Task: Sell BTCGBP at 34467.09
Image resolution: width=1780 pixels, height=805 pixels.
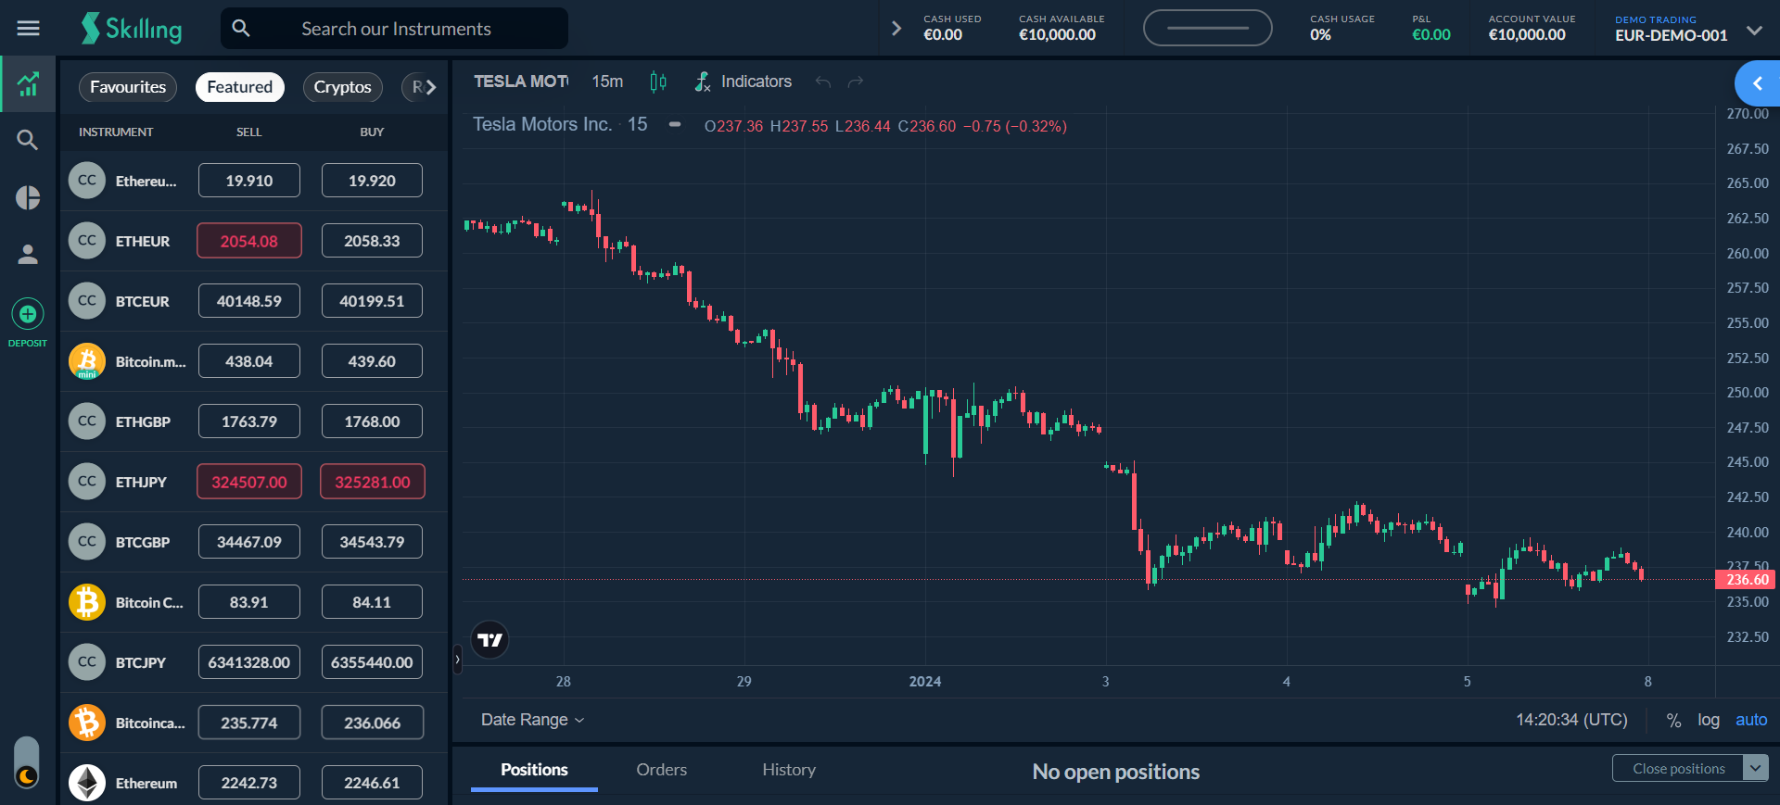Action: pos(249,542)
